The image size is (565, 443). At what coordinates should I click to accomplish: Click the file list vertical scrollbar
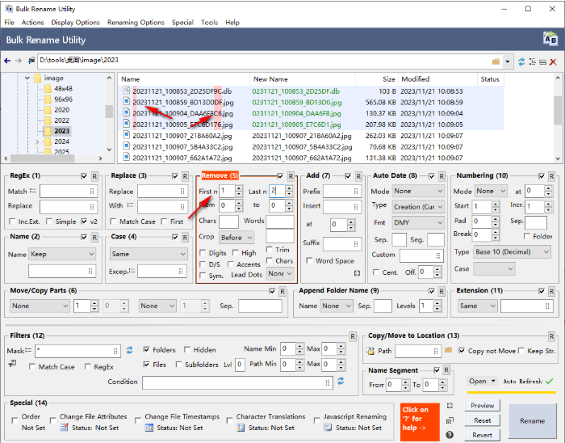tap(558, 118)
